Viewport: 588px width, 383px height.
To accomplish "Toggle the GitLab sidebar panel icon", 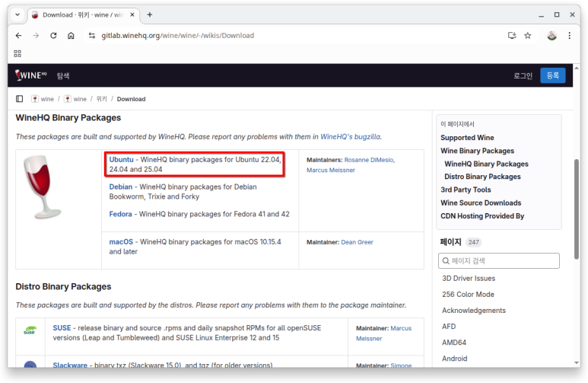I will pyautogui.click(x=20, y=99).
